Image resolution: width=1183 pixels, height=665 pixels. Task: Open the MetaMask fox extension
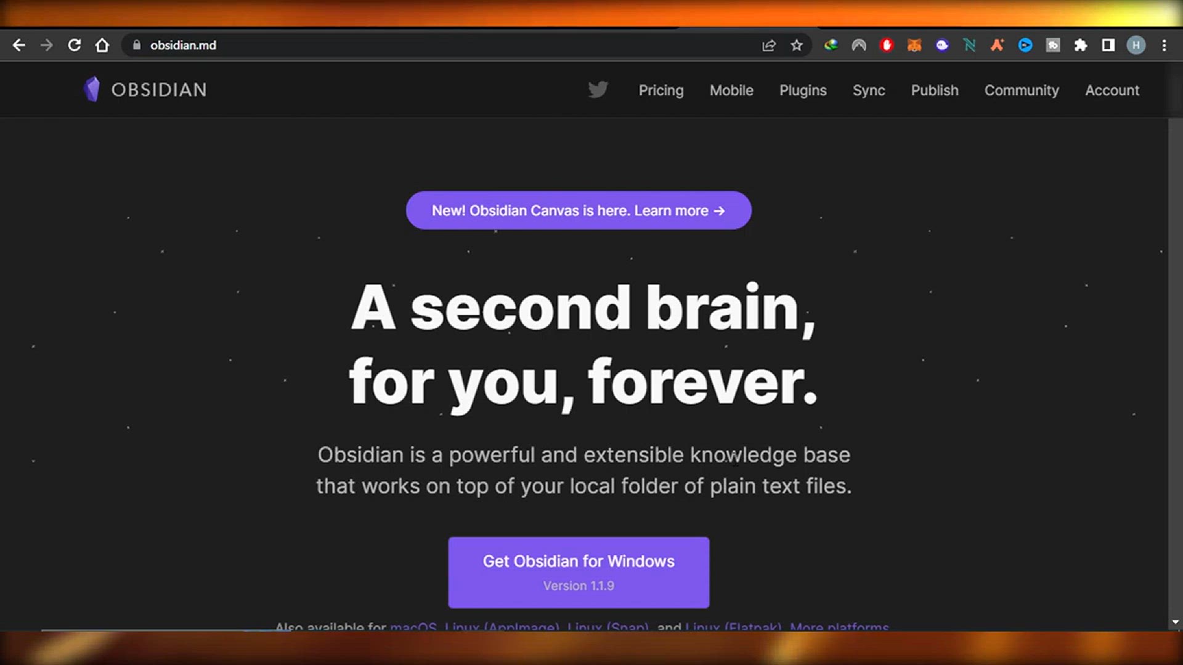[914, 45]
